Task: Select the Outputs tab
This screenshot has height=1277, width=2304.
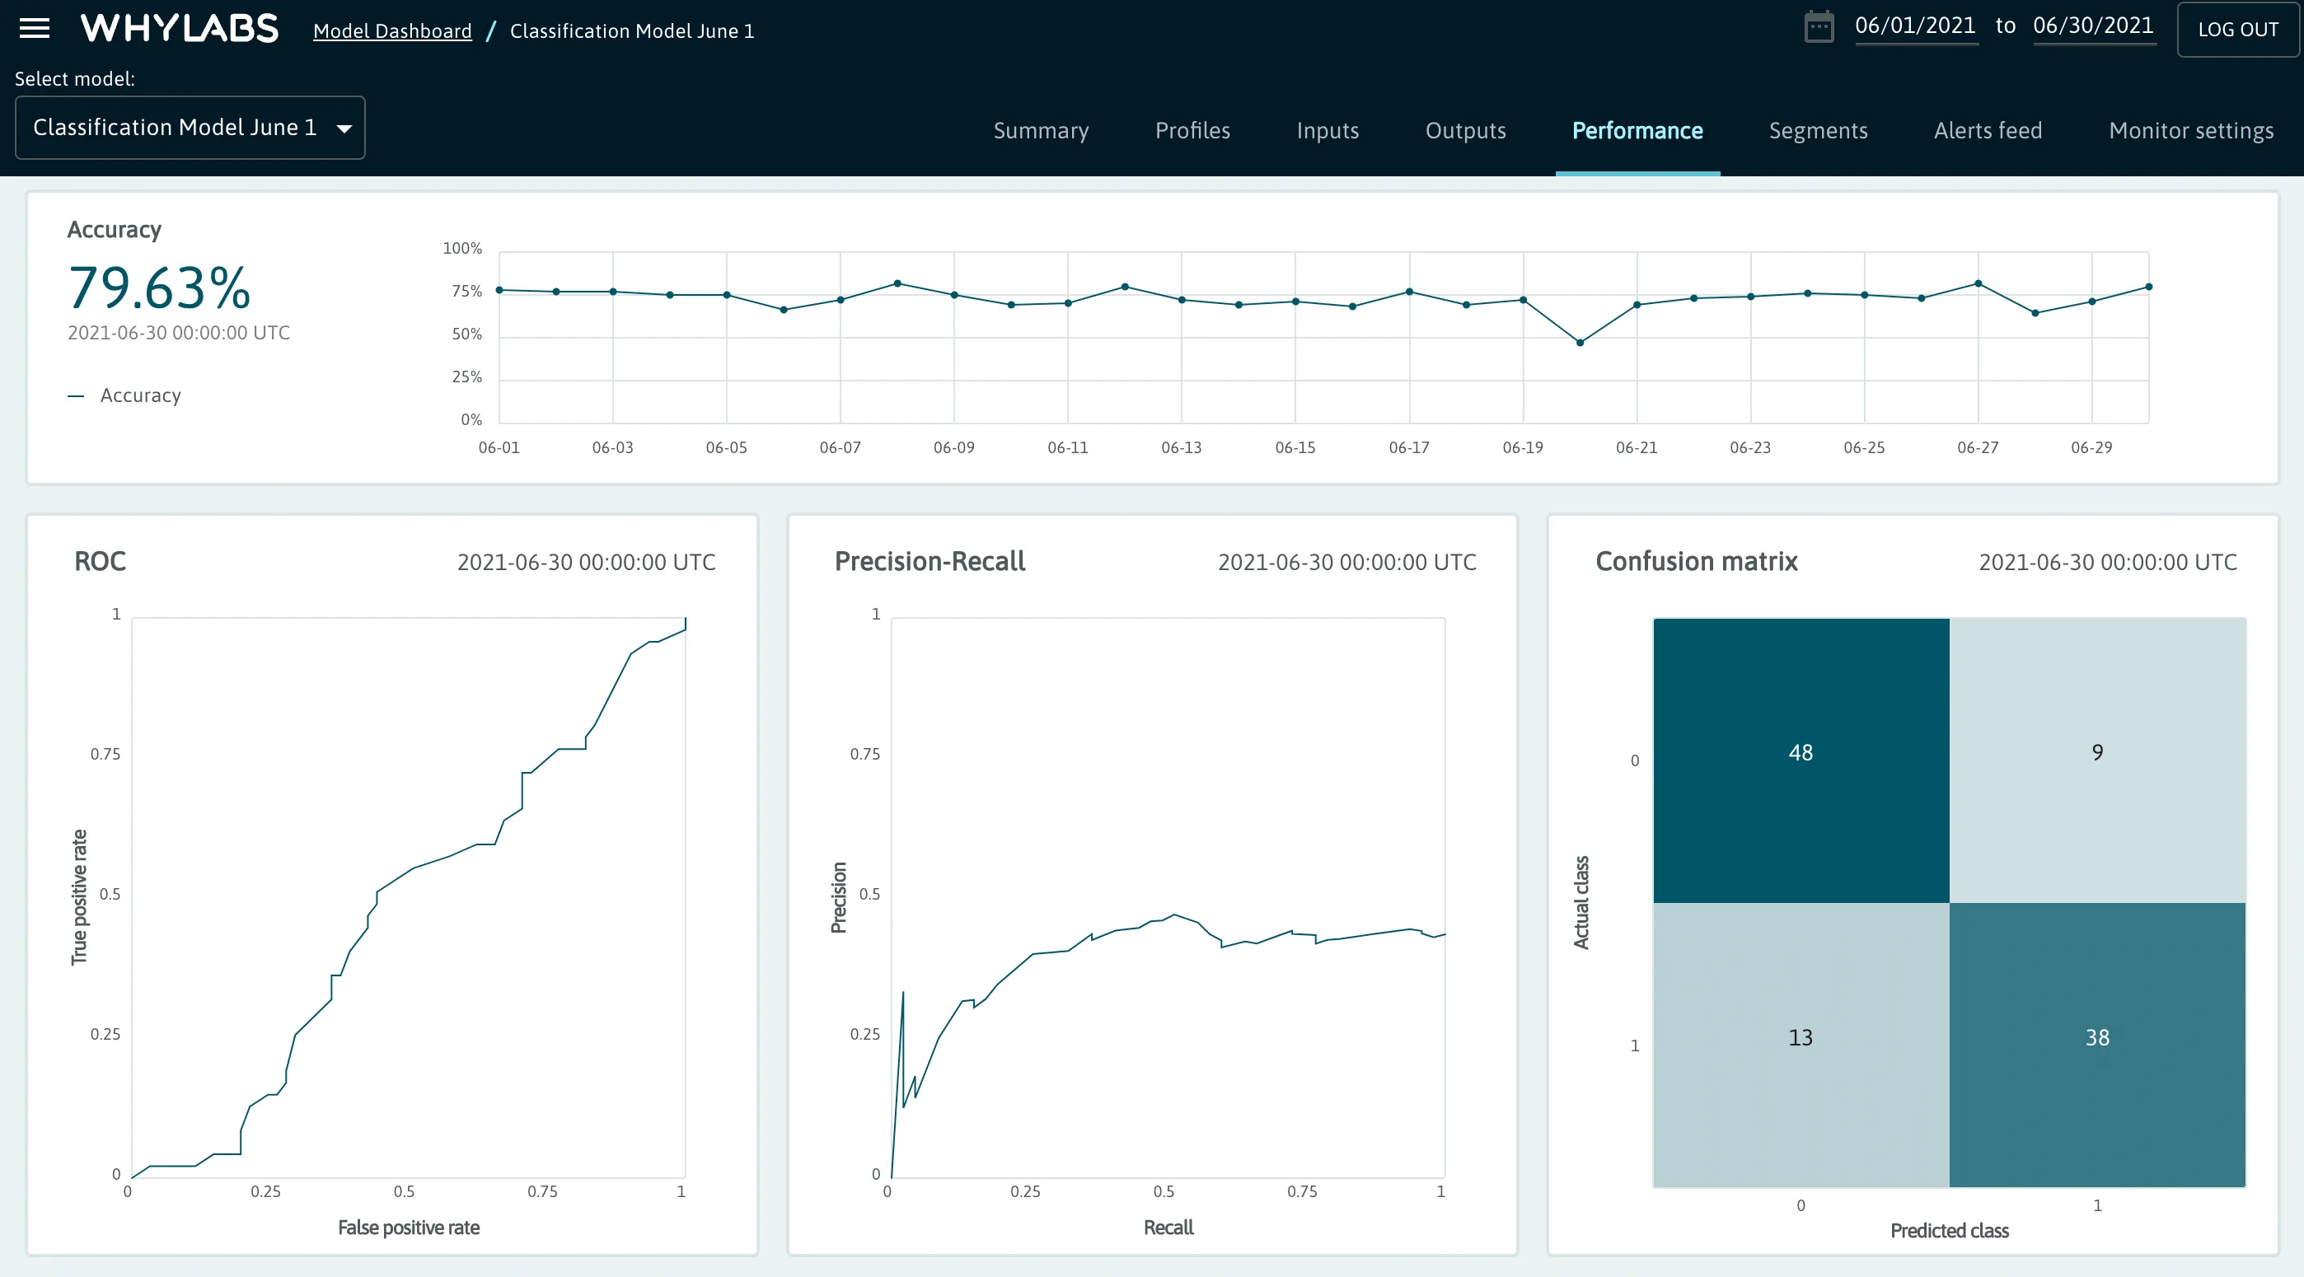Action: (1465, 130)
